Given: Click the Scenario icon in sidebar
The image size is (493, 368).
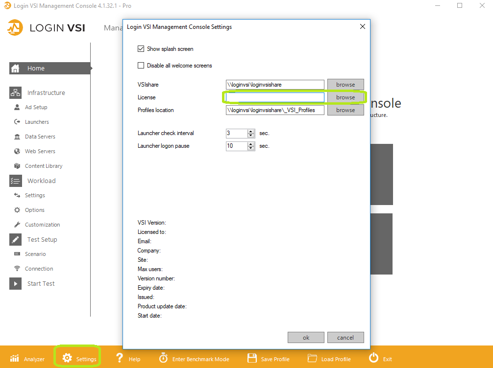Looking at the screenshot, I should click(17, 254).
